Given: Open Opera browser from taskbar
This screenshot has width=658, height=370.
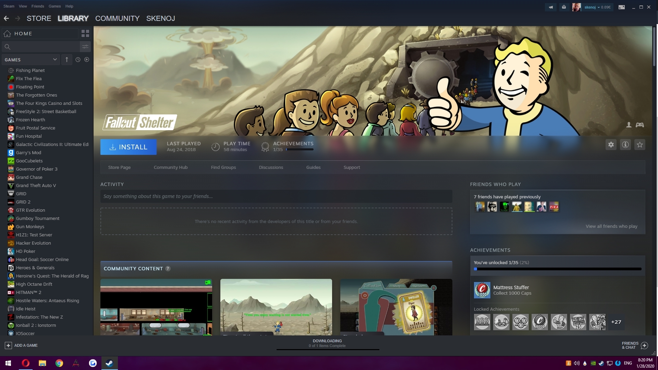Looking at the screenshot, I should click(26, 363).
